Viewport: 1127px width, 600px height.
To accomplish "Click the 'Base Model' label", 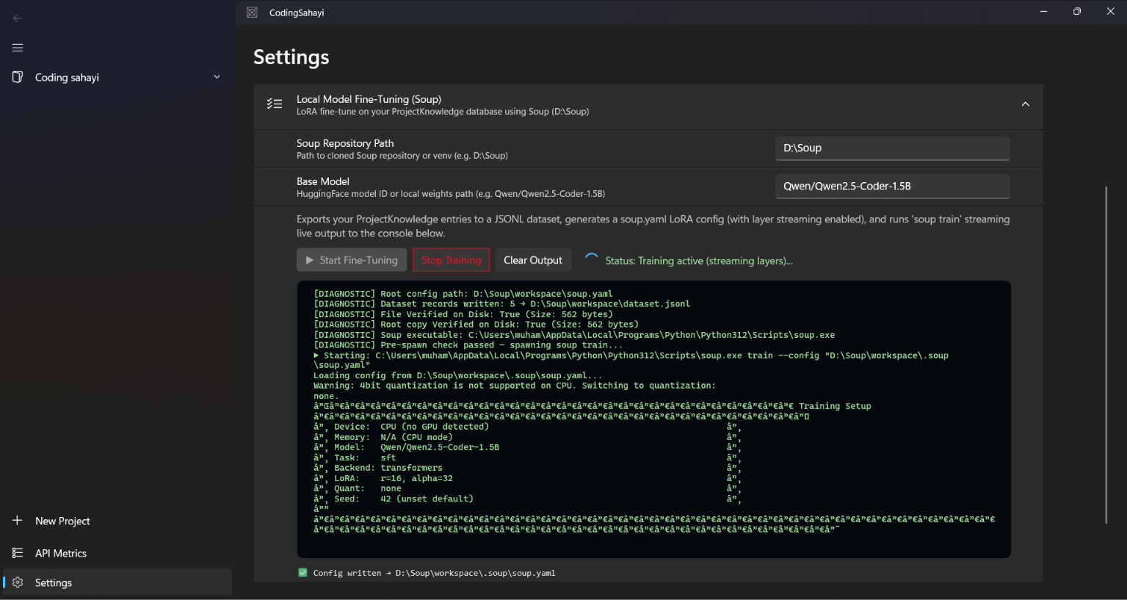I will pos(323,181).
